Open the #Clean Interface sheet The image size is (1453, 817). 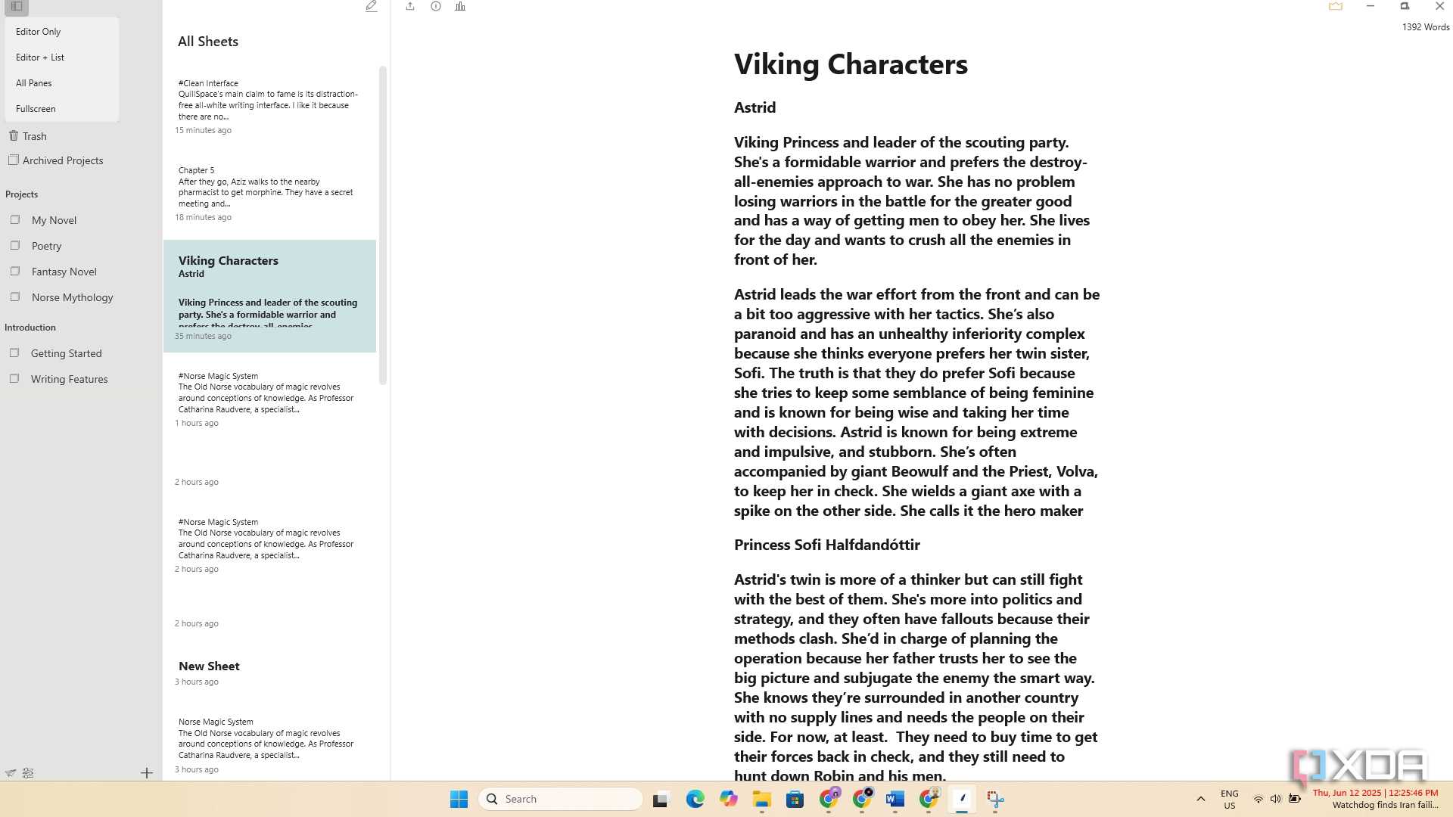pos(269,107)
